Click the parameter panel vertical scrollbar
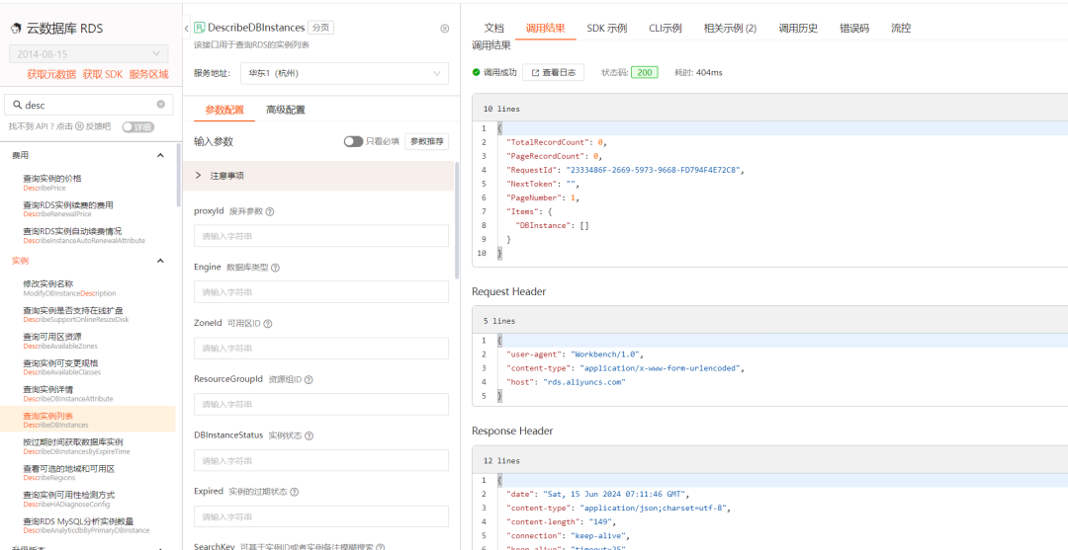The height and width of the screenshot is (550, 1068). pos(456,219)
